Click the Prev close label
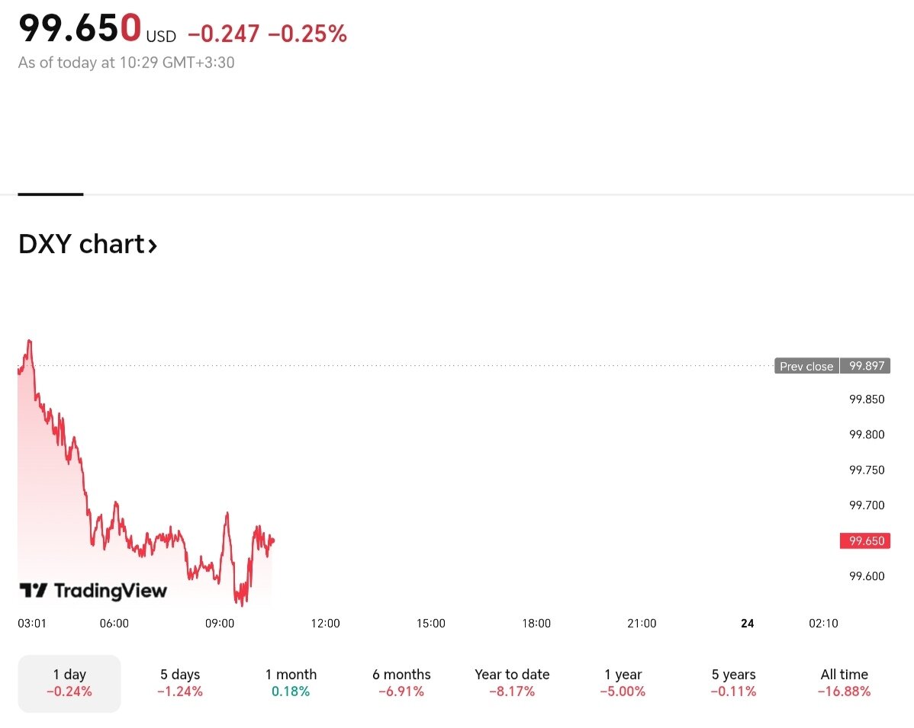The height and width of the screenshot is (728, 914). [x=806, y=367]
